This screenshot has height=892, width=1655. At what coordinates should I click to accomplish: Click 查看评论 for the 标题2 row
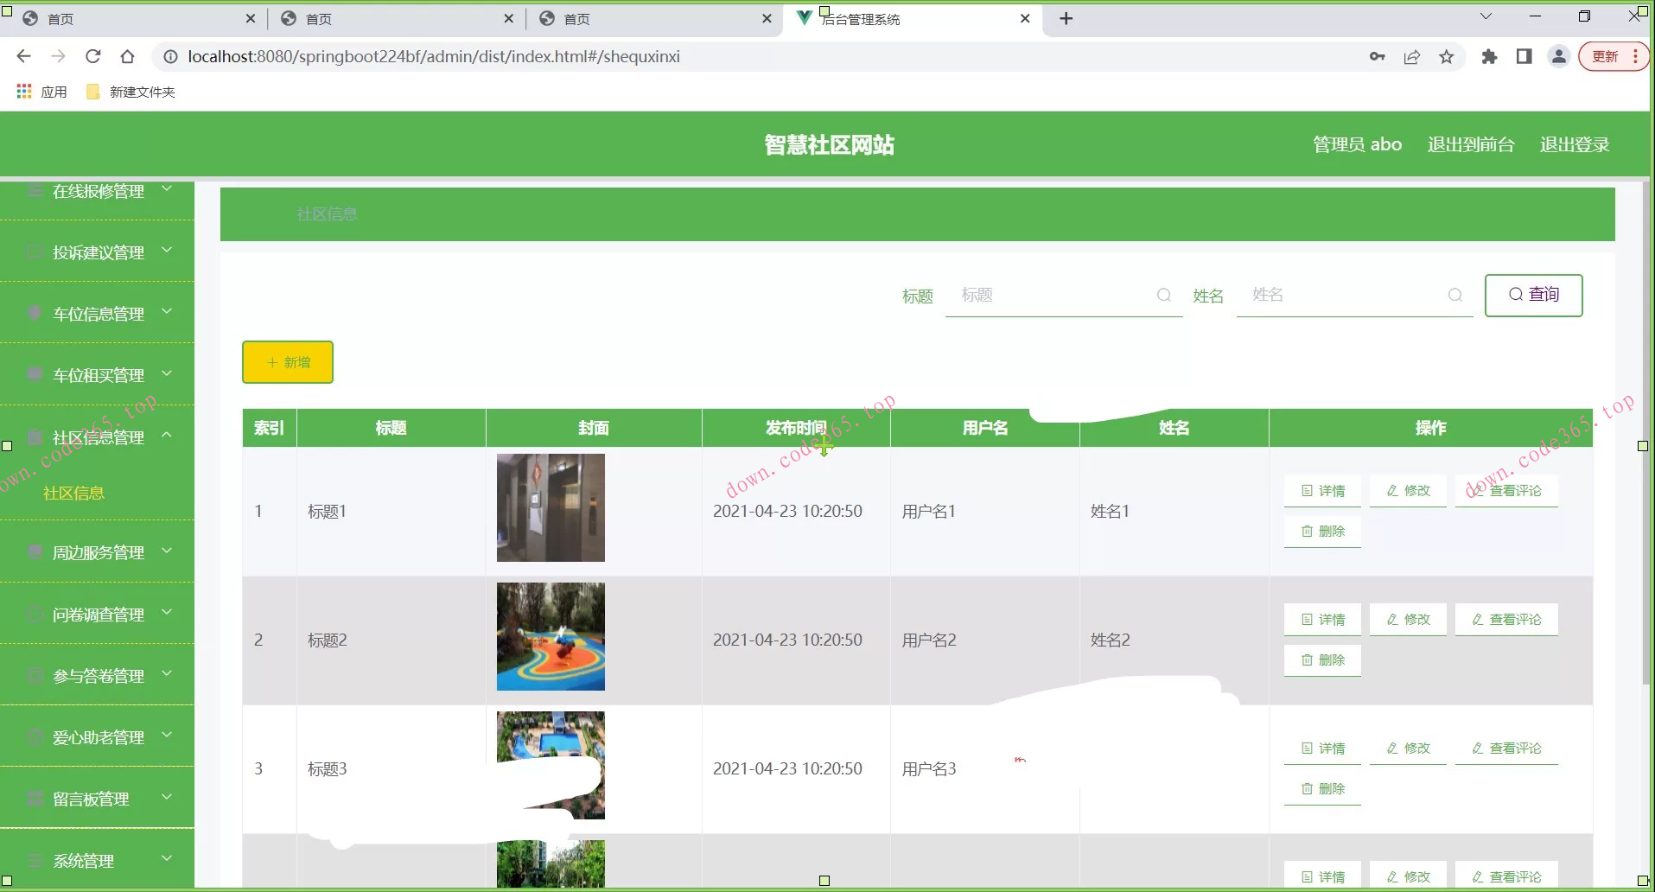click(1506, 620)
